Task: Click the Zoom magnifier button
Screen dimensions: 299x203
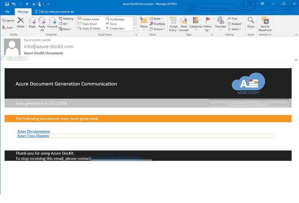Action: (x=251, y=23)
